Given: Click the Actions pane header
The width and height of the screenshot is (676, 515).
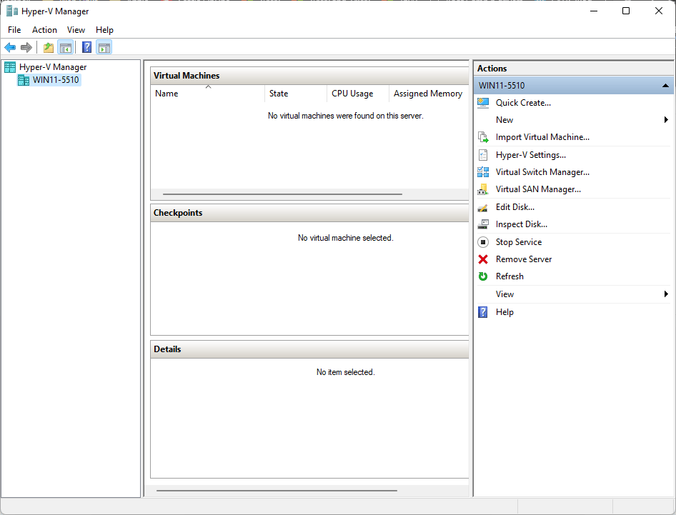Looking at the screenshot, I should click(573, 69).
